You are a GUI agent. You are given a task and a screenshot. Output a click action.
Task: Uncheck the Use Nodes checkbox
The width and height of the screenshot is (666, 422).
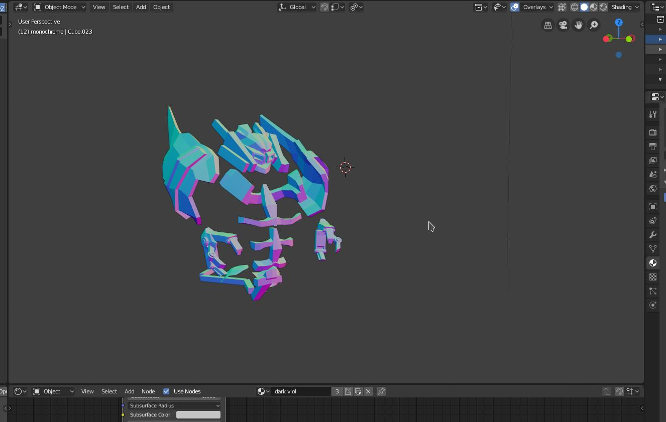pos(166,391)
